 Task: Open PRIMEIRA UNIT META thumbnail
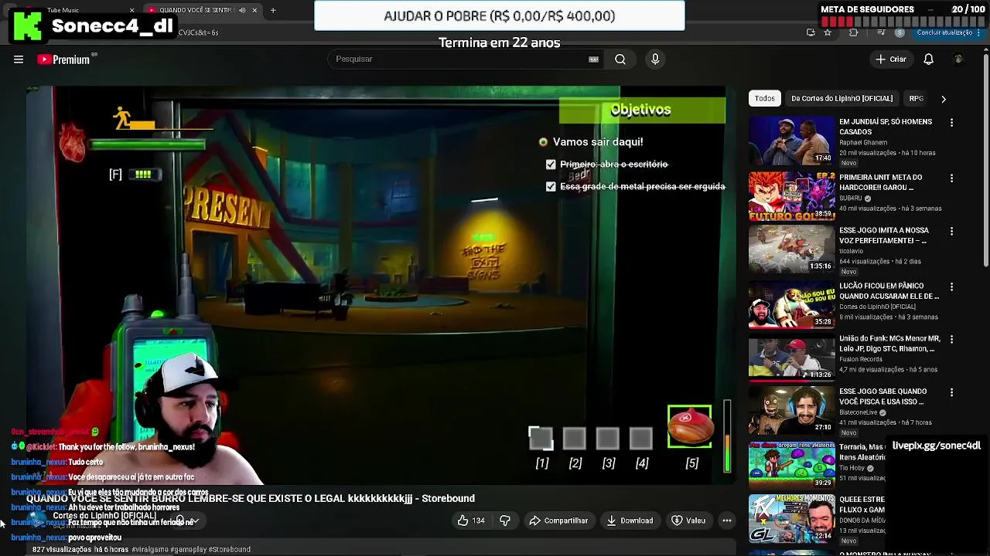[x=791, y=195]
